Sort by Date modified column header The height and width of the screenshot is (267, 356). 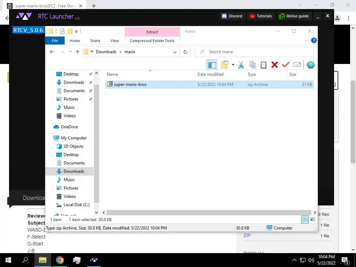click(220, 74)
